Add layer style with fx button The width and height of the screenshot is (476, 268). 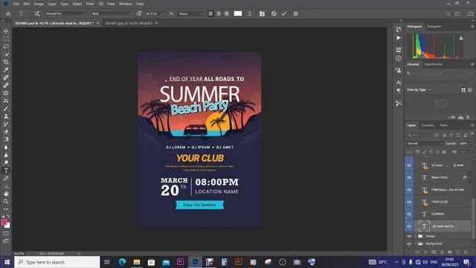click(x=425, y=252)
